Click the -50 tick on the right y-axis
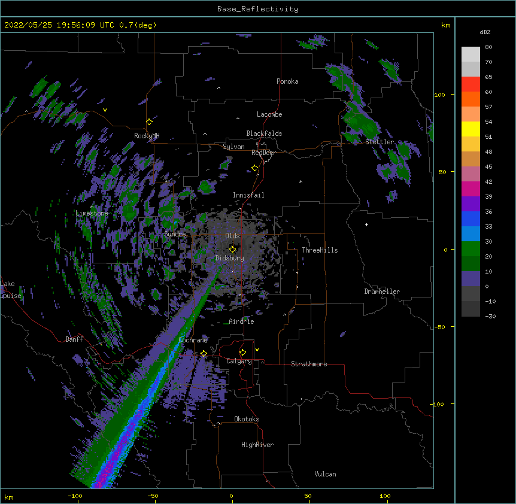Image resolution: width=516 pixels, height=504 pixels. (x=439, y=327)
